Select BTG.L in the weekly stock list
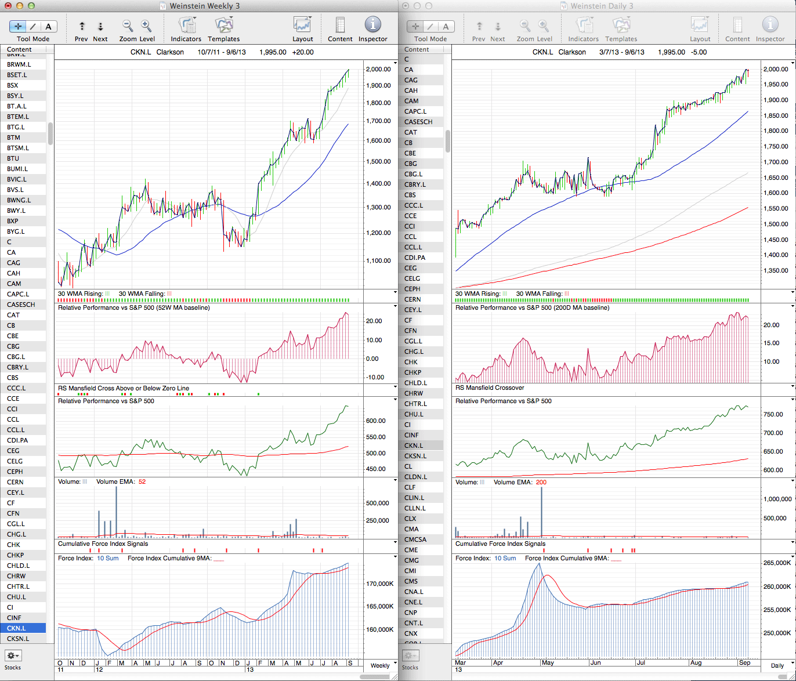Viewport: 796px width, 681px height. coord(16,127)
